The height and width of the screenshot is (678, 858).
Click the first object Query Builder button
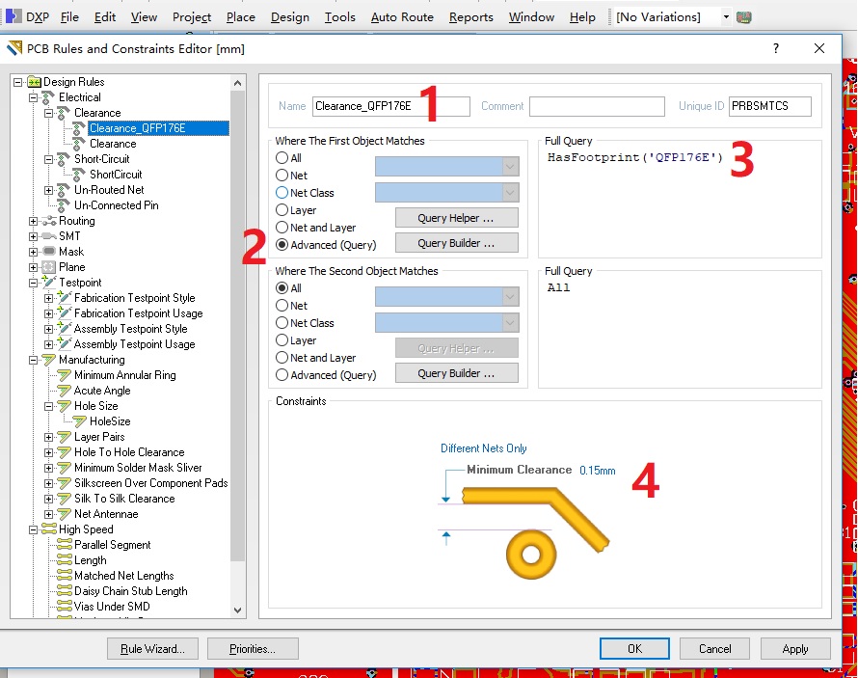click(x=456, y=243)
